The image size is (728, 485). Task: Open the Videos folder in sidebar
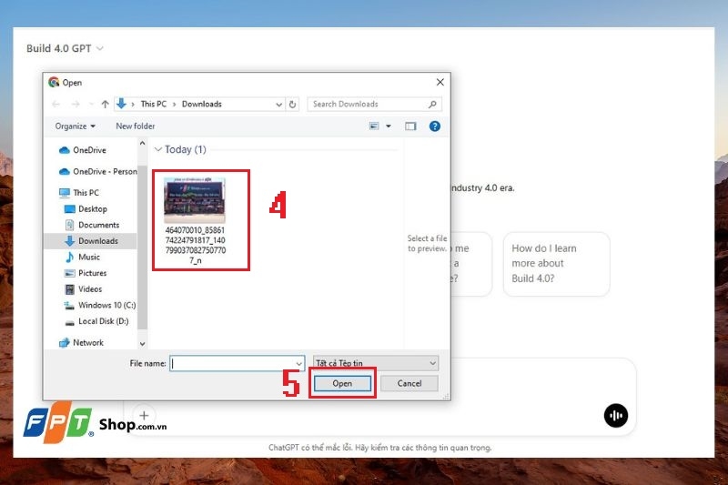point(84,288)
